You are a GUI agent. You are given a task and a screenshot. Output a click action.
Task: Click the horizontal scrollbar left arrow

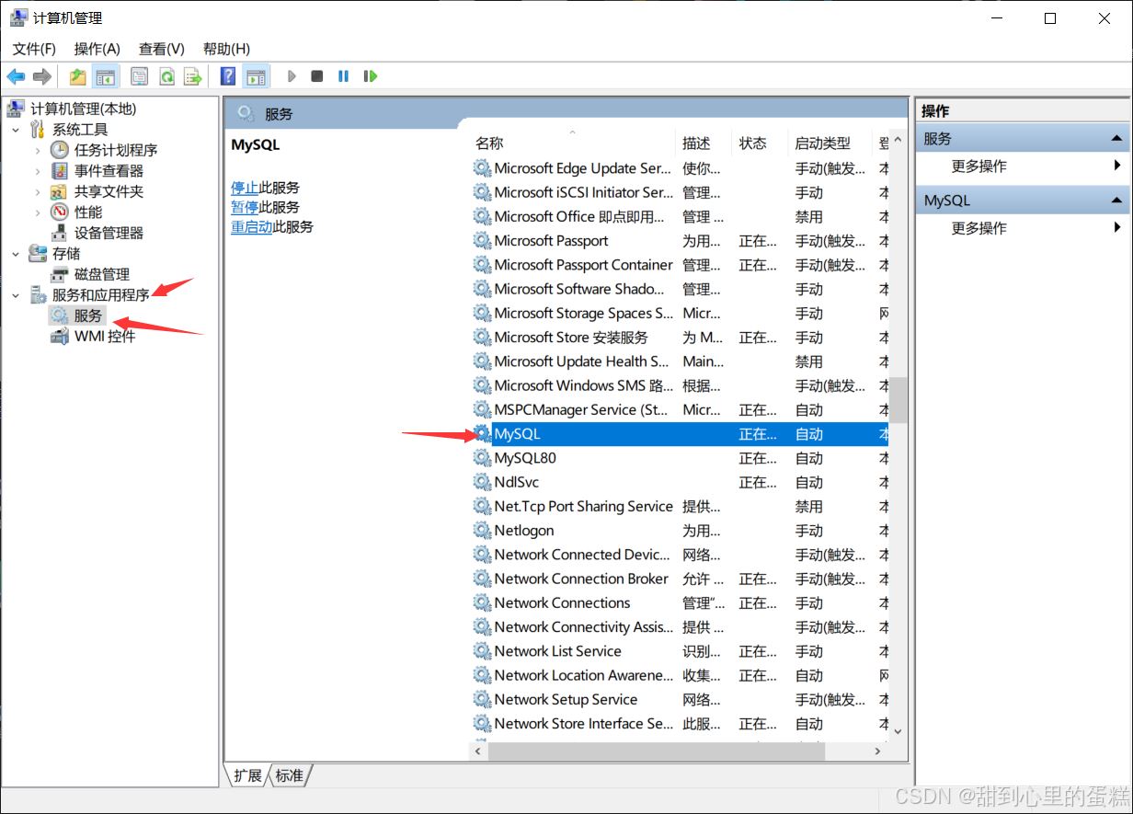(x=478, y=751)
